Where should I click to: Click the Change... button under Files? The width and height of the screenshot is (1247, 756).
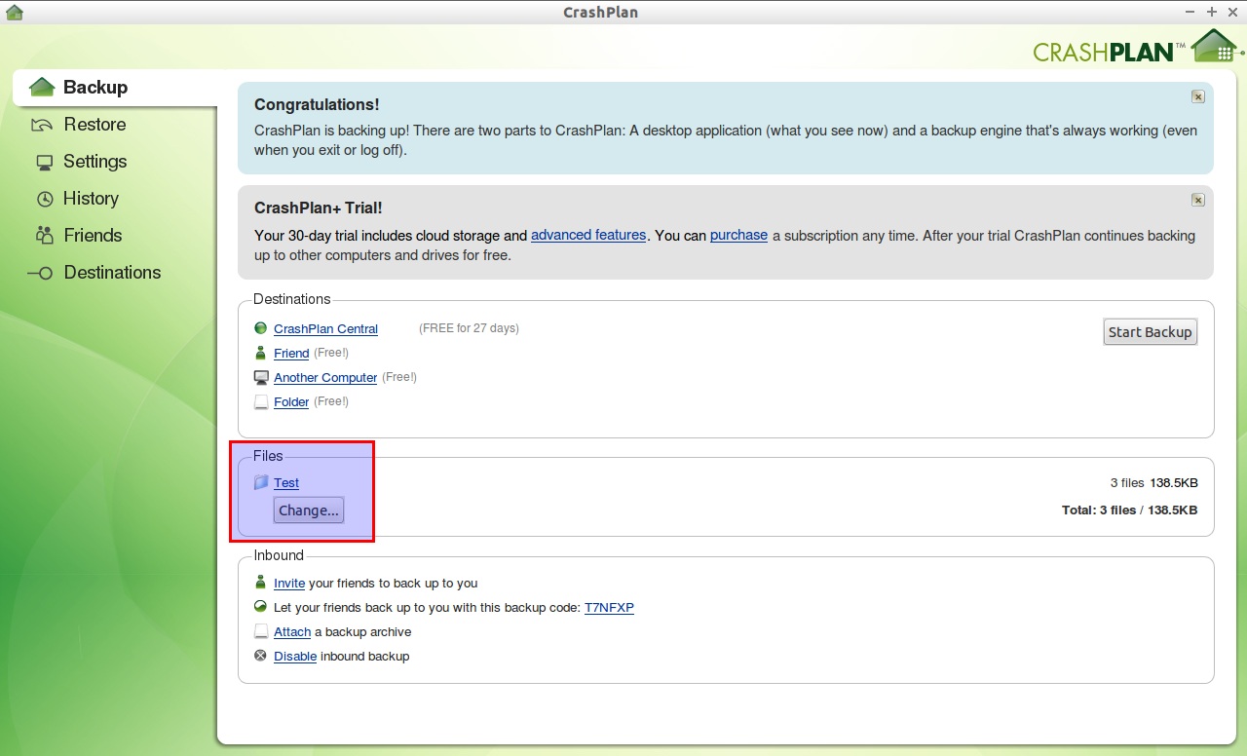pyautogui.click(x=309, y=510)
